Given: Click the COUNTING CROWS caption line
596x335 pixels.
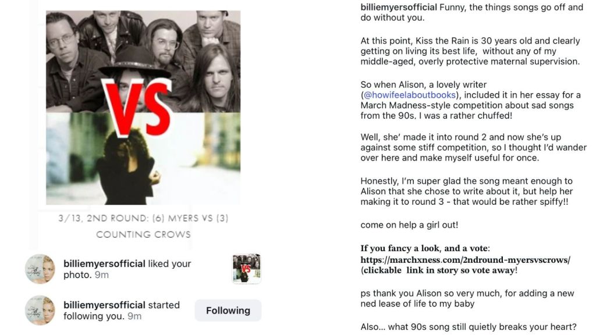Looking at the screenshot, I should coord(143,234).
